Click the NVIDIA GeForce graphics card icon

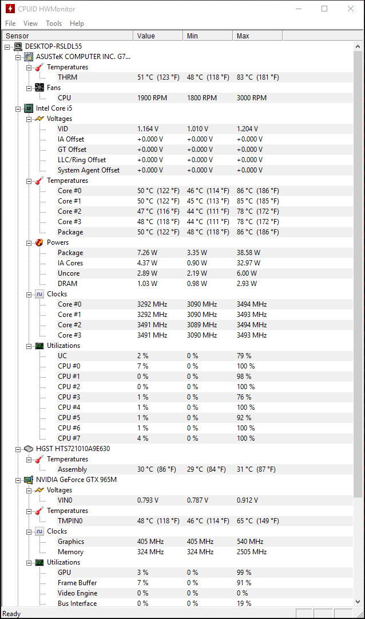click(28, 480)
